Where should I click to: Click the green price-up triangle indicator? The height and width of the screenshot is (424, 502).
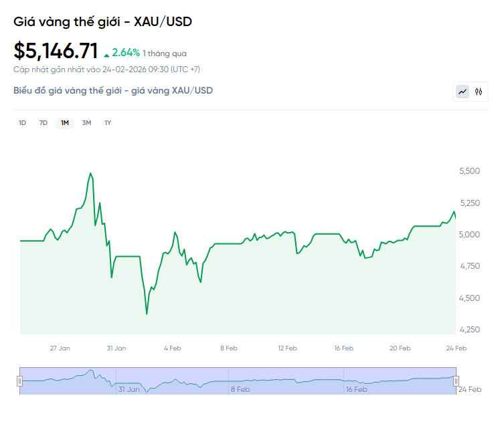point(106,54)
